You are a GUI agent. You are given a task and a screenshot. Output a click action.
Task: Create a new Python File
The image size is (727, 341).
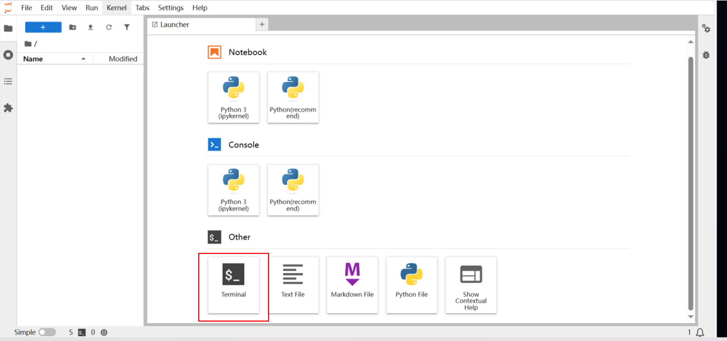(x=412, y=285)
